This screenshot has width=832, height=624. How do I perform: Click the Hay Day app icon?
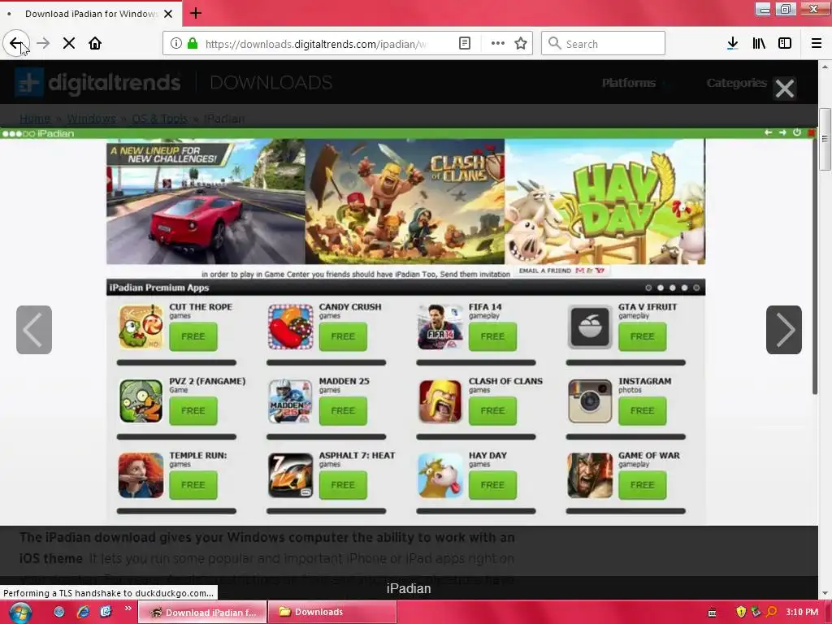pyautogui.click(x=440, y=475)
